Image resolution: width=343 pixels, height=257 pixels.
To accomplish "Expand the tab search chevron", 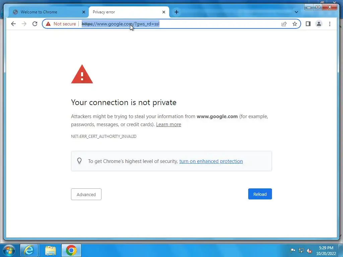I will (296, 12).
